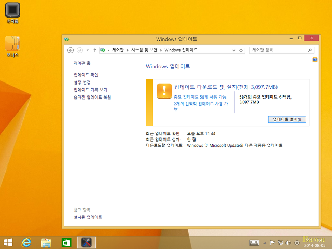Minimize the Windows 업데이트 window

(292, 38)
